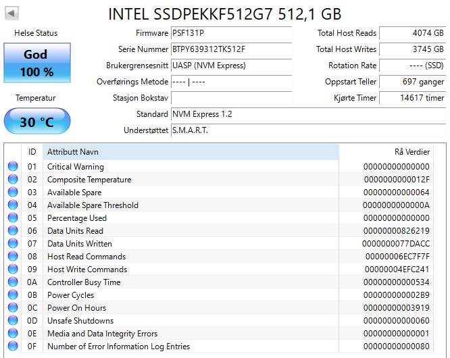Select the blue orb for Percentage Used
Image resolution: width=450 pixels, height=358 pixels.
(13, 218)
